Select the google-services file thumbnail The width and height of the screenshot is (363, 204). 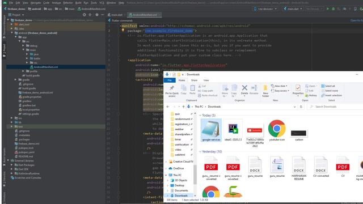point(211,130)
